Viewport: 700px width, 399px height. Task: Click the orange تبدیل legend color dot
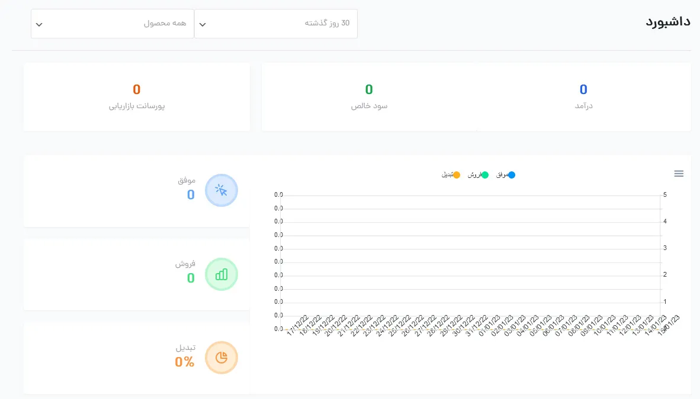click(457, 175)
